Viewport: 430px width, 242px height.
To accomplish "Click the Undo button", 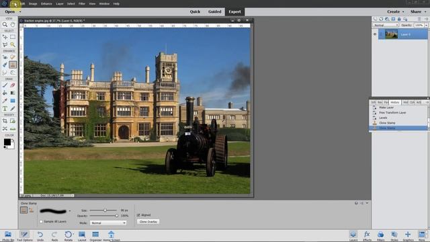I will 40,236.
